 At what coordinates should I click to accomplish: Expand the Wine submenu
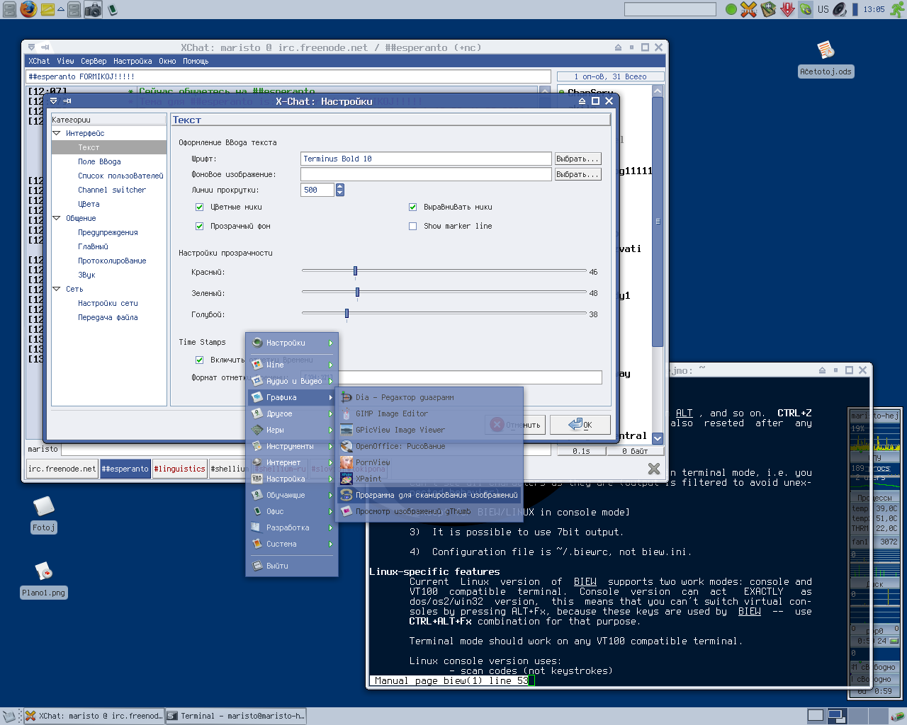point(292,365)
